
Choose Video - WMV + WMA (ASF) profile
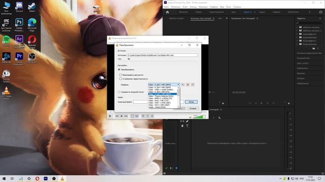[163, 103]
